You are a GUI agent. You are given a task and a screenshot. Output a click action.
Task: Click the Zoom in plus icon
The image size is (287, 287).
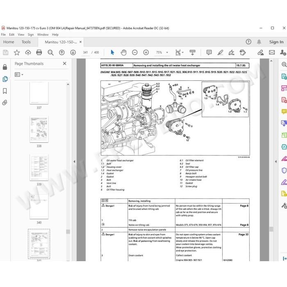click(146, 52)
